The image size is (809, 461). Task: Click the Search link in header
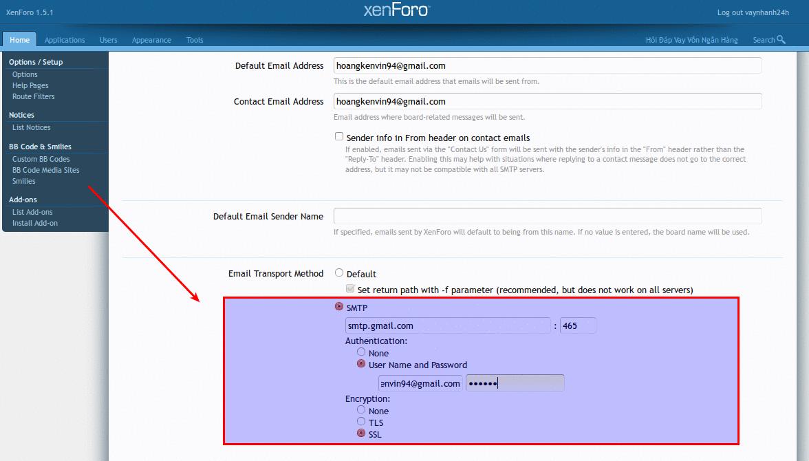click(x=764, y=40)
